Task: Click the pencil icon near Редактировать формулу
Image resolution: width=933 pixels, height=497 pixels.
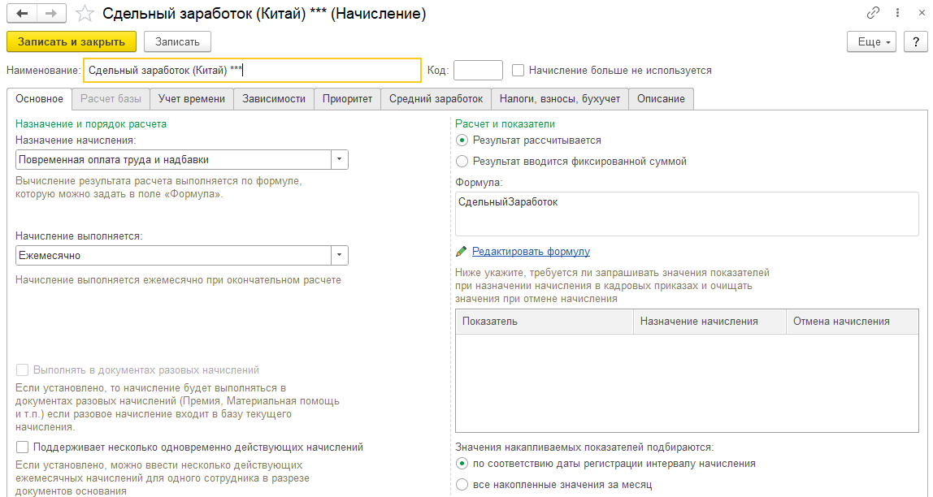Action: (462, 252)
